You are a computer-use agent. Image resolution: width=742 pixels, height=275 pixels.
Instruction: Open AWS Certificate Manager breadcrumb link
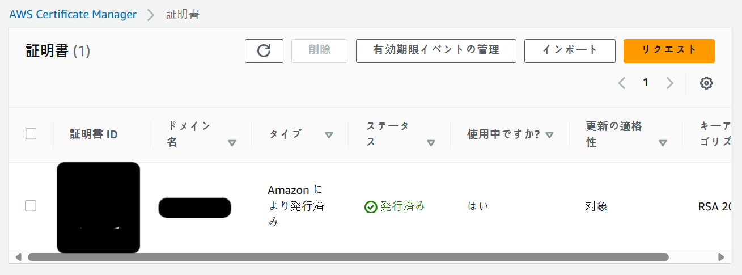73,15
